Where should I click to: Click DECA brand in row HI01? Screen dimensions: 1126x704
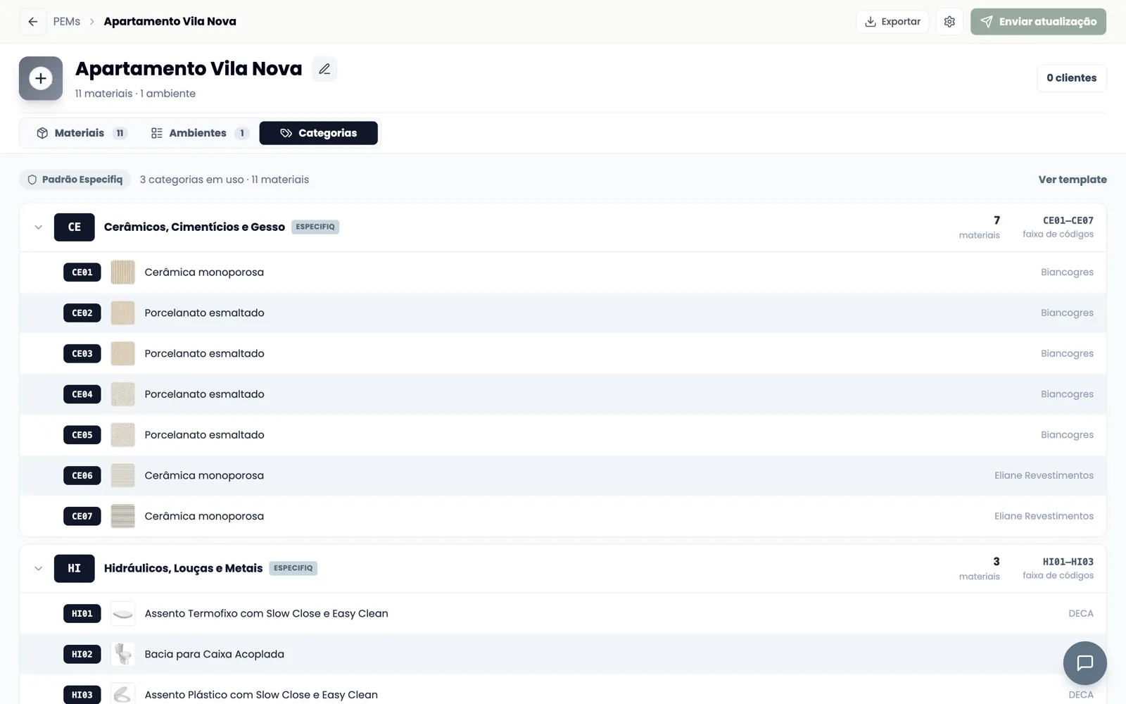[1081, 614]
